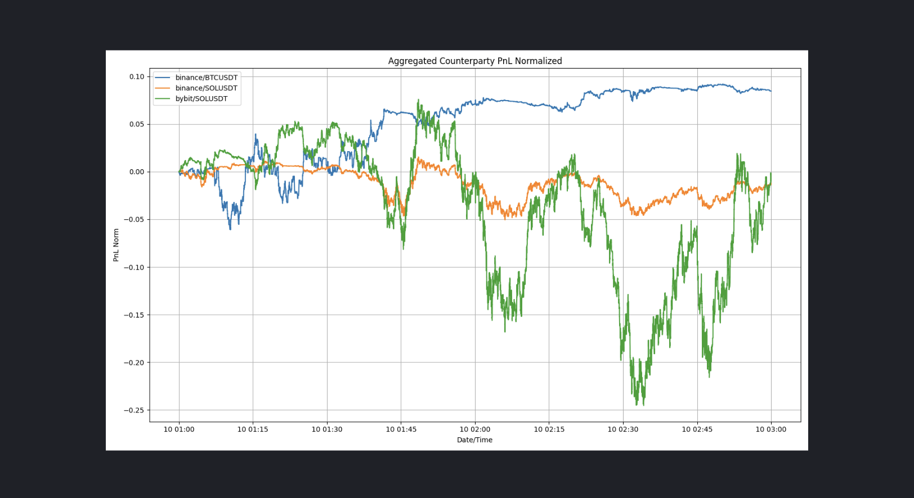Click the −0.15 y-axis tick label
This screenshot has height=498, width=914.
134,315
